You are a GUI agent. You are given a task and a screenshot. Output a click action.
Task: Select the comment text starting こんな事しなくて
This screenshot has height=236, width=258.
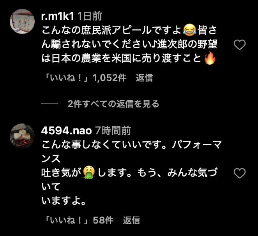click(x=131, y=173)
